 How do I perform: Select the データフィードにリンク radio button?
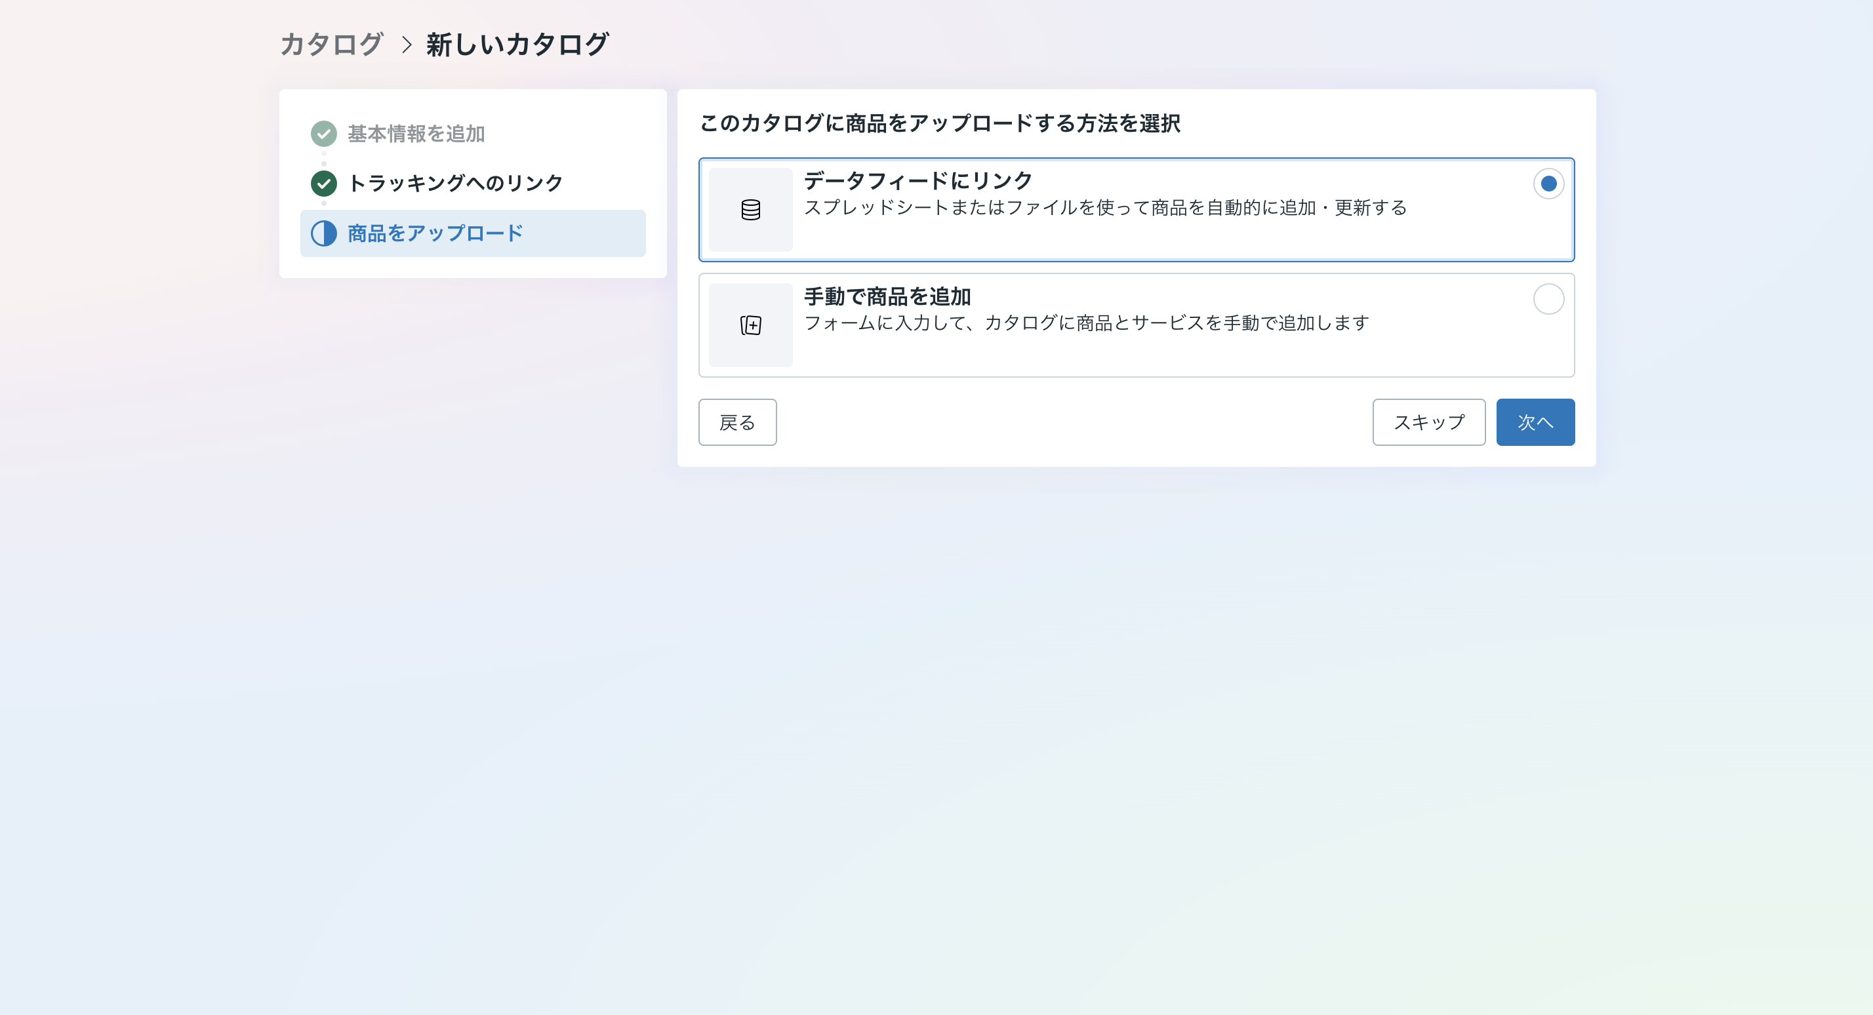coord(1548,183)
